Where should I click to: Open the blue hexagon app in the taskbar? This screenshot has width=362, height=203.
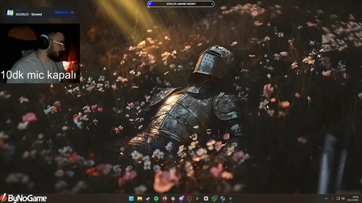(223, 198)
